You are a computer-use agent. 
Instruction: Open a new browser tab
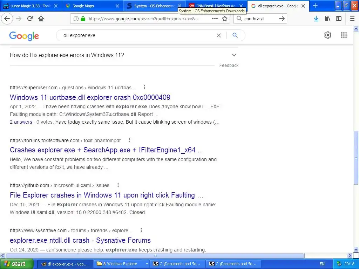tap(315, 6)
